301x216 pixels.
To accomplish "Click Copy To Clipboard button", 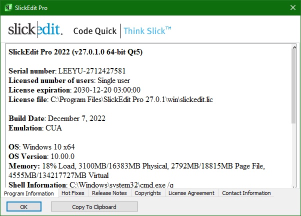I will tap(94, 207).
